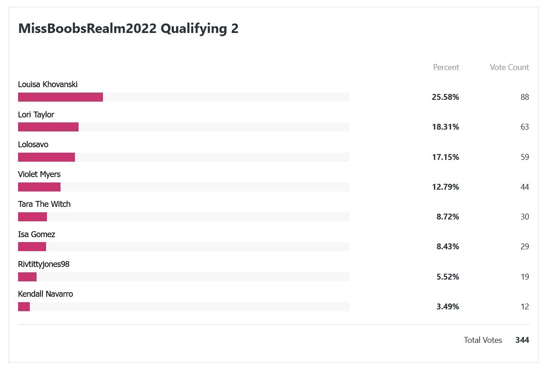Click the 8.72% percentage value
The image size is (545, 369).
tap(447, 217)
